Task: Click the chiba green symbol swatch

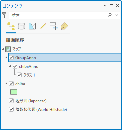Action: click(x=14, y=92)
